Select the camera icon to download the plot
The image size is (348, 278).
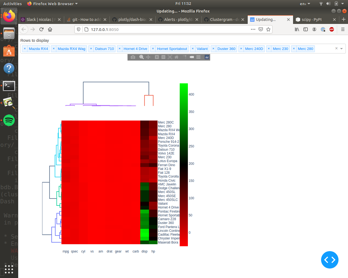coord(133,57)
